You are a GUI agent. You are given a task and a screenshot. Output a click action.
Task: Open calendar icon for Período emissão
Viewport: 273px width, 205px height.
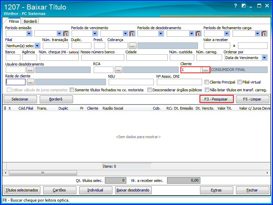[x=66, y=33]
